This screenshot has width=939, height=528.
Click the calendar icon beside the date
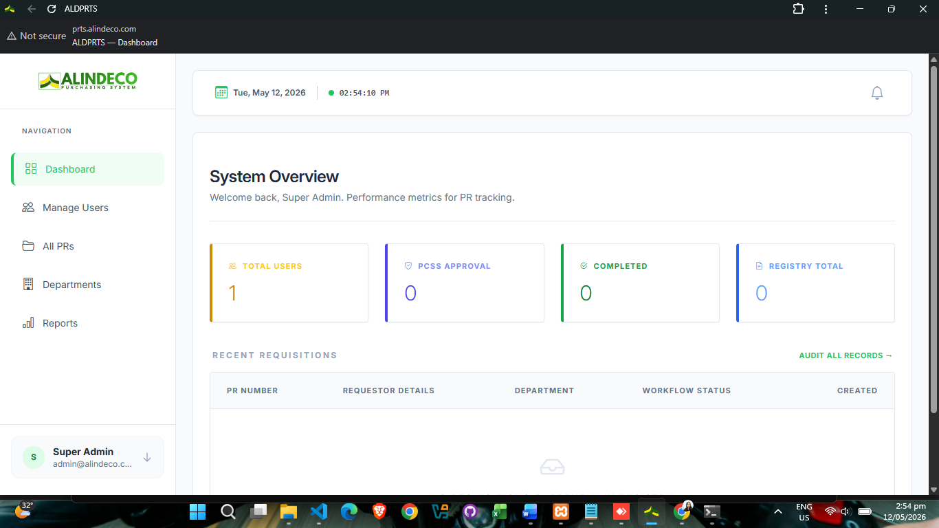pos(221,92)
